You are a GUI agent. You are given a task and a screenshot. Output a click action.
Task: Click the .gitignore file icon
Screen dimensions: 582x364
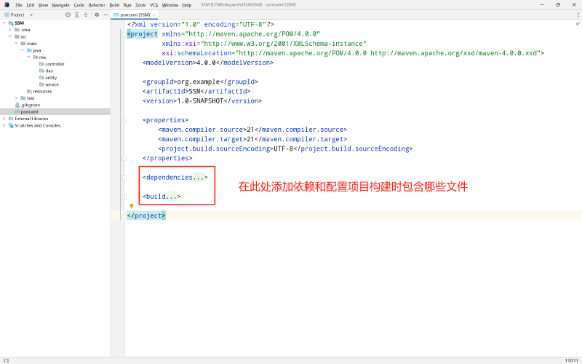(17, 105)
